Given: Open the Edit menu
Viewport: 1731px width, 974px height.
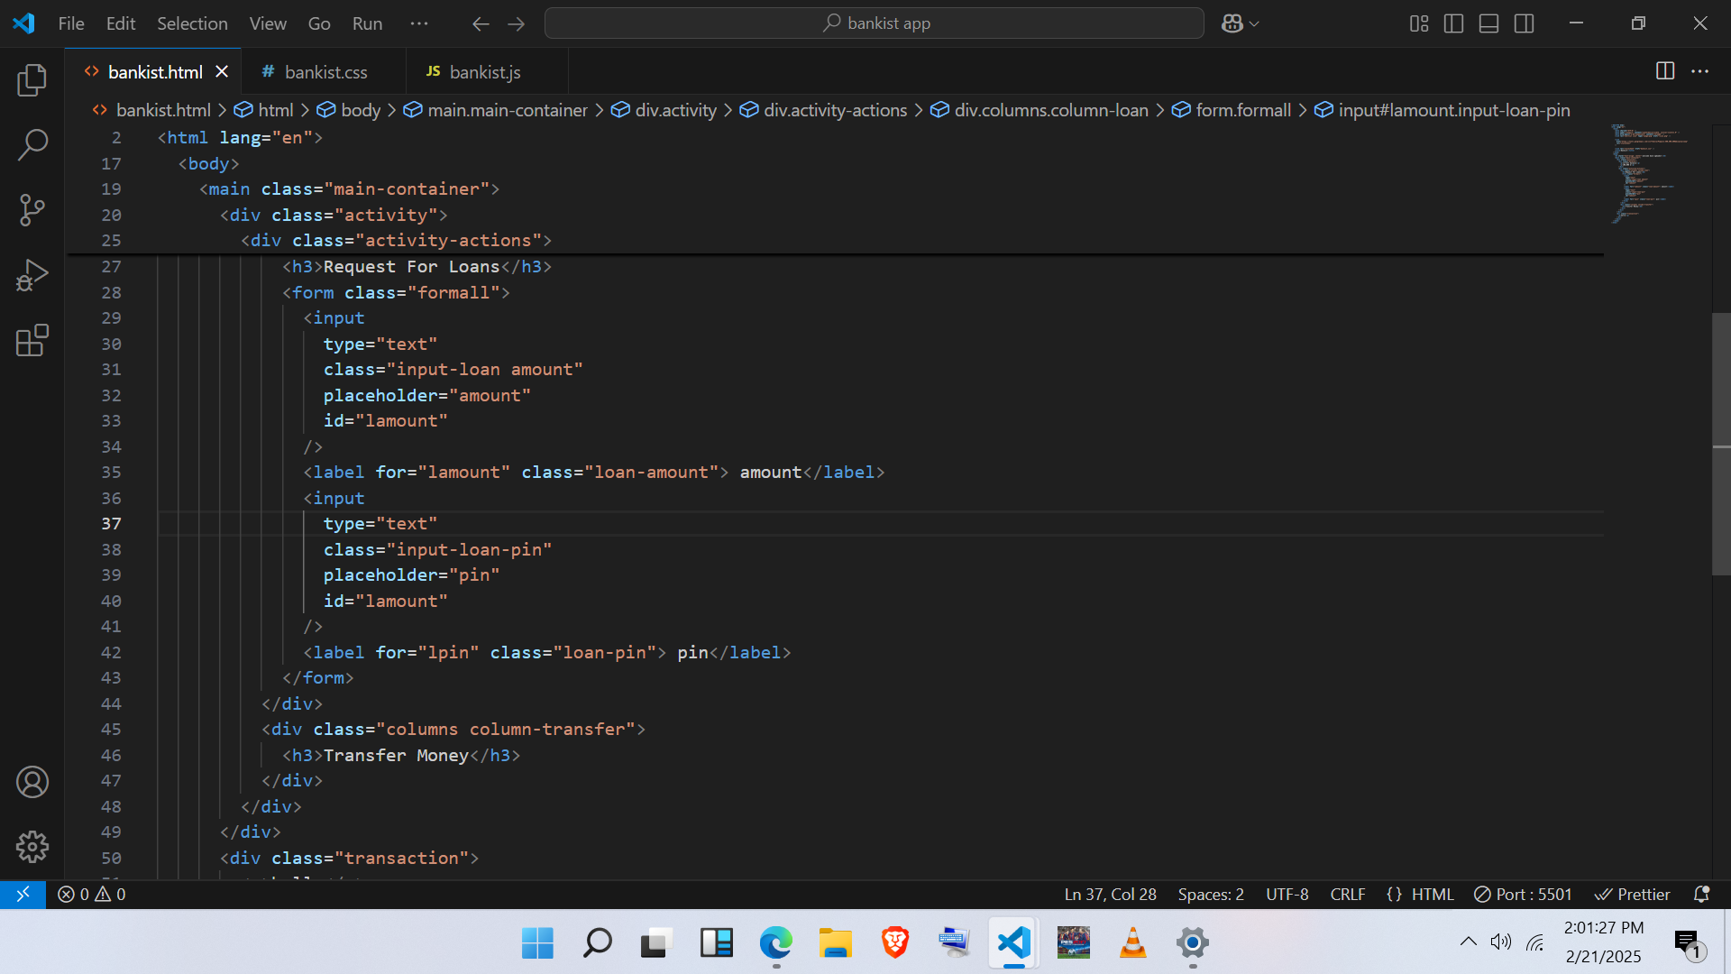Looking at the screenshot, I should [121, 23].
